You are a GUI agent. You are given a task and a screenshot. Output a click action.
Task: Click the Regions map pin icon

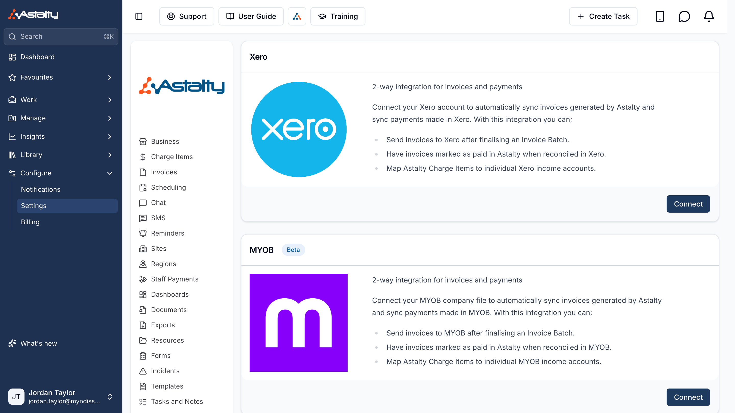click(143, 264)
